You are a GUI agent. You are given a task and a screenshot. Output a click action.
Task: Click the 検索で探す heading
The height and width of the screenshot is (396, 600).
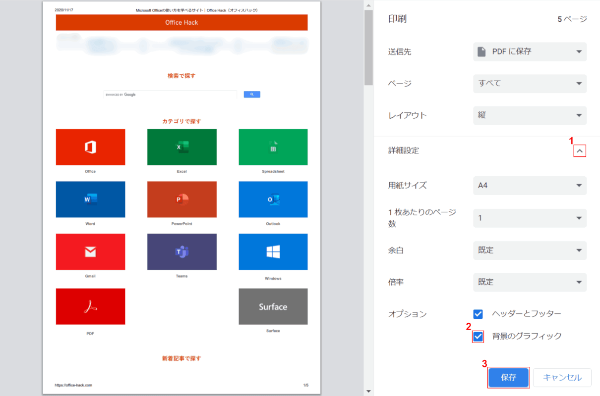click(x=182, y=76)
